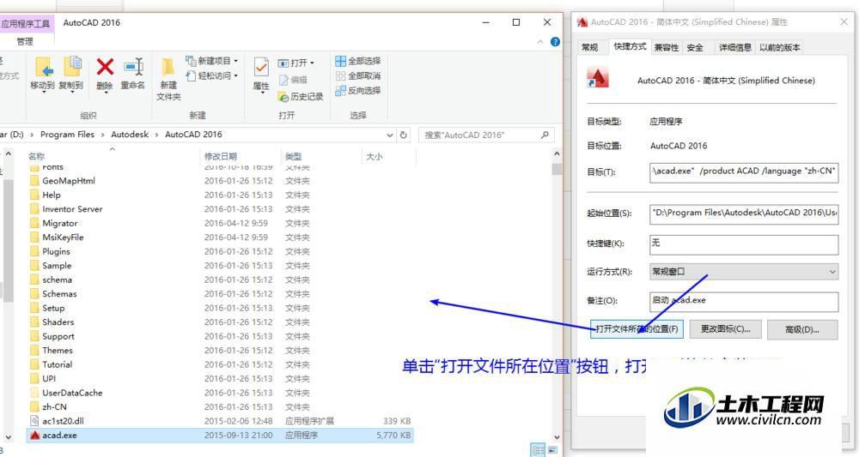This screenshot has width=859, height=457.
Task: Open the Move to dropdown arrow
Action: (44, 93)
